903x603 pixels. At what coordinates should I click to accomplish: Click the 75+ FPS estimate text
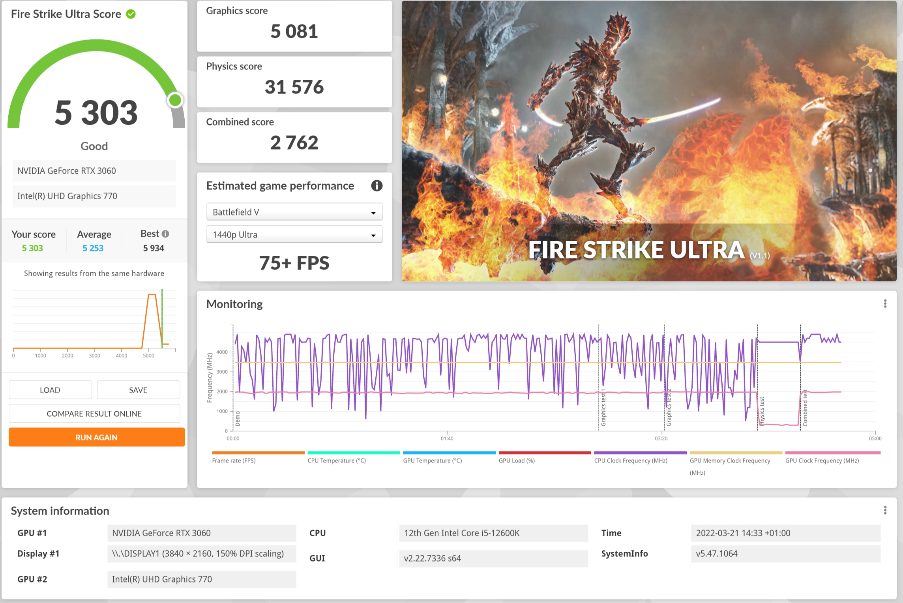pyautogui.click(x=294, y=263)
